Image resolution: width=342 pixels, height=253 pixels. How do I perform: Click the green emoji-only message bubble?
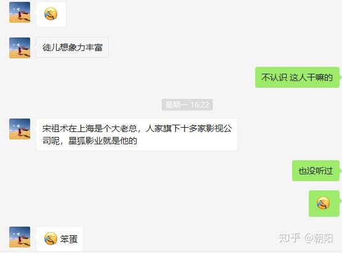pos(324,203)
